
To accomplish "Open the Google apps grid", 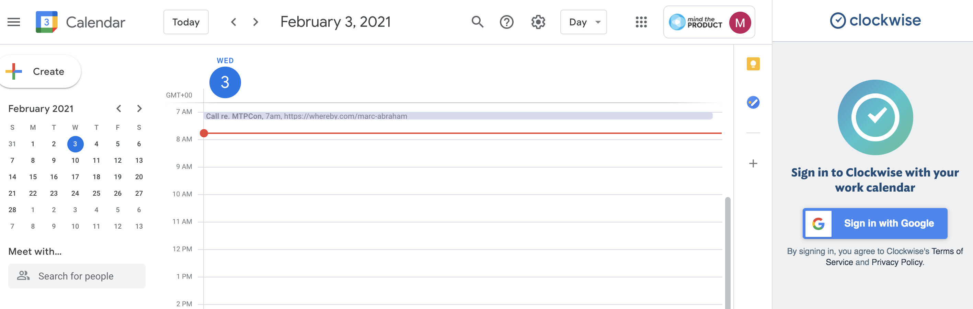I will tap(641, 22).
